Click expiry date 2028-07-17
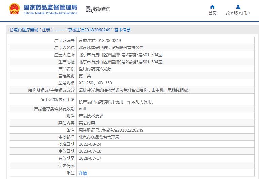259x179 pixels. pyautogui.click(x=90, y=158)
